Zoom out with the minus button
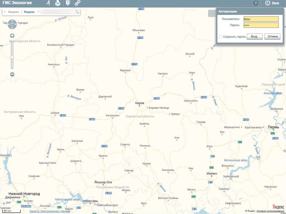The image size is (286, 214). point(12,74)
